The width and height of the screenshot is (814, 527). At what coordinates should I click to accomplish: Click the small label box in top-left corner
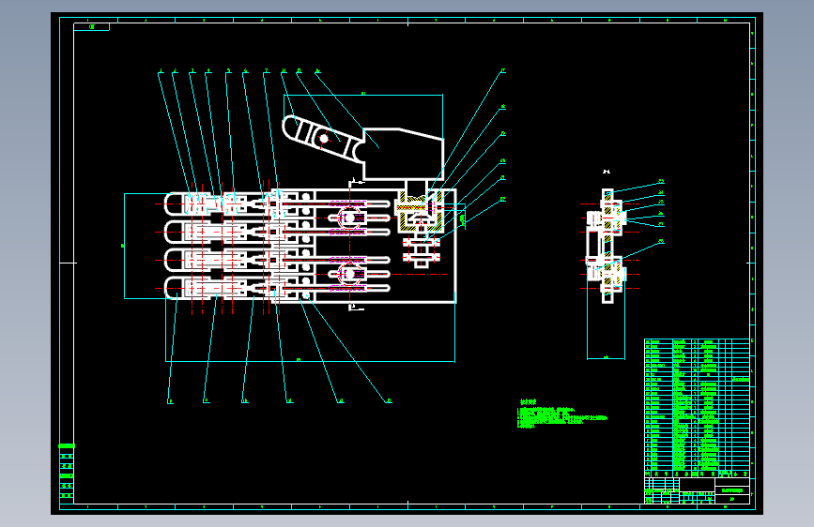(x=91, y=27)
